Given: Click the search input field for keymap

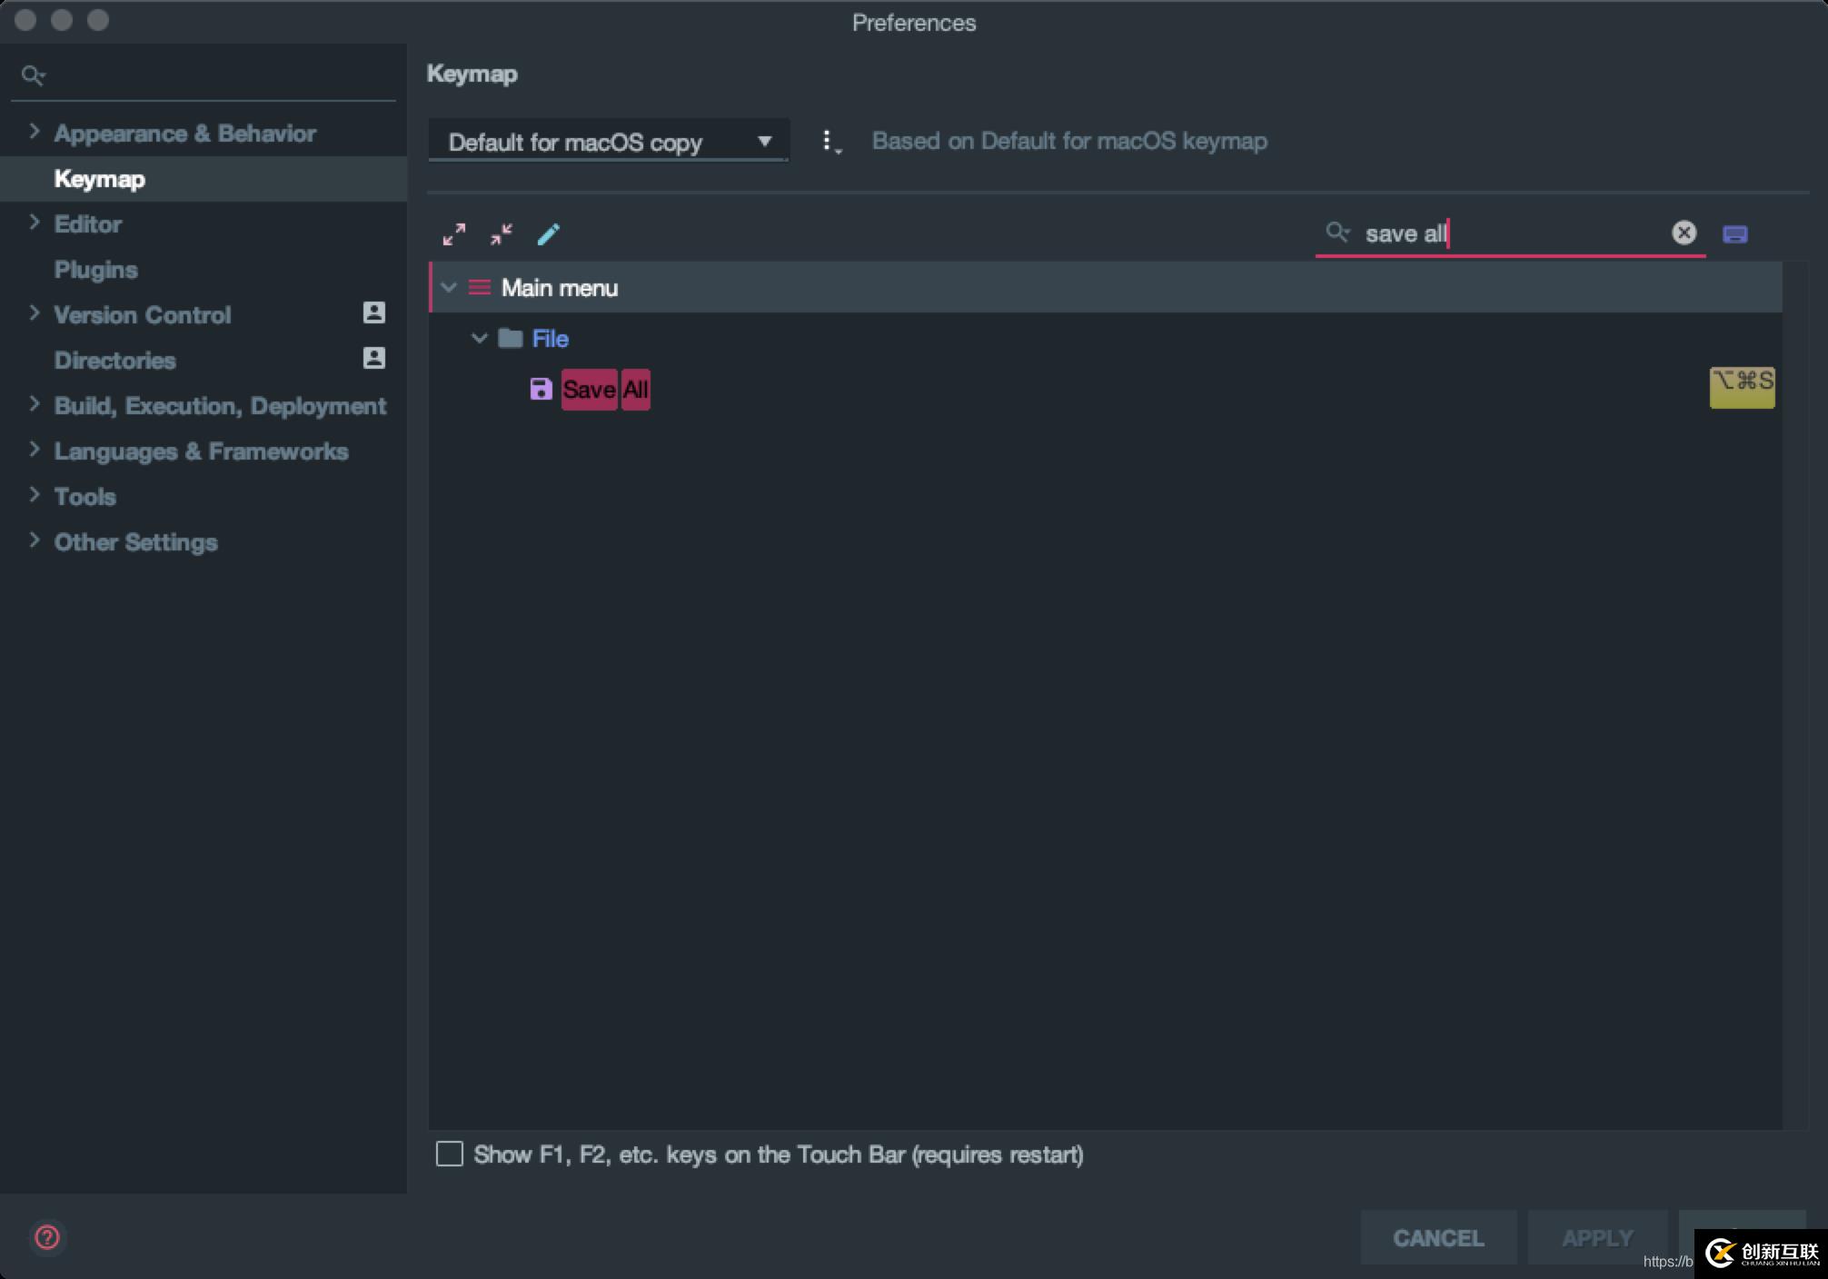Looking at the screenshot, I should [1508, 233].
